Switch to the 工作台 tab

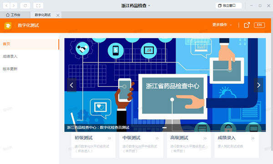(x=13, y=15)
